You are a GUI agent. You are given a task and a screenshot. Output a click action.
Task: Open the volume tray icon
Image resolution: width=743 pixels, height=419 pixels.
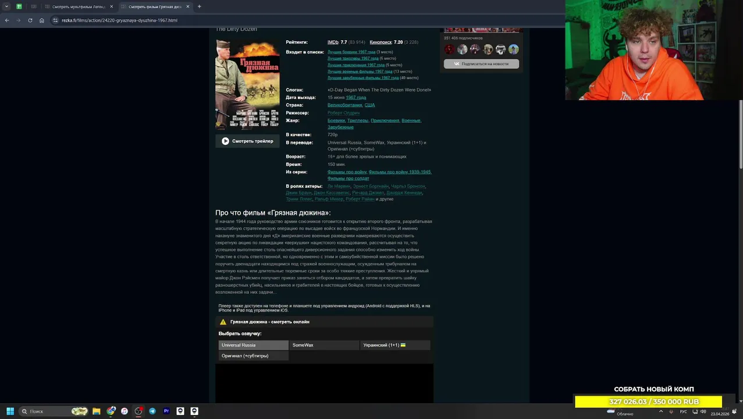tap(703, 411)
